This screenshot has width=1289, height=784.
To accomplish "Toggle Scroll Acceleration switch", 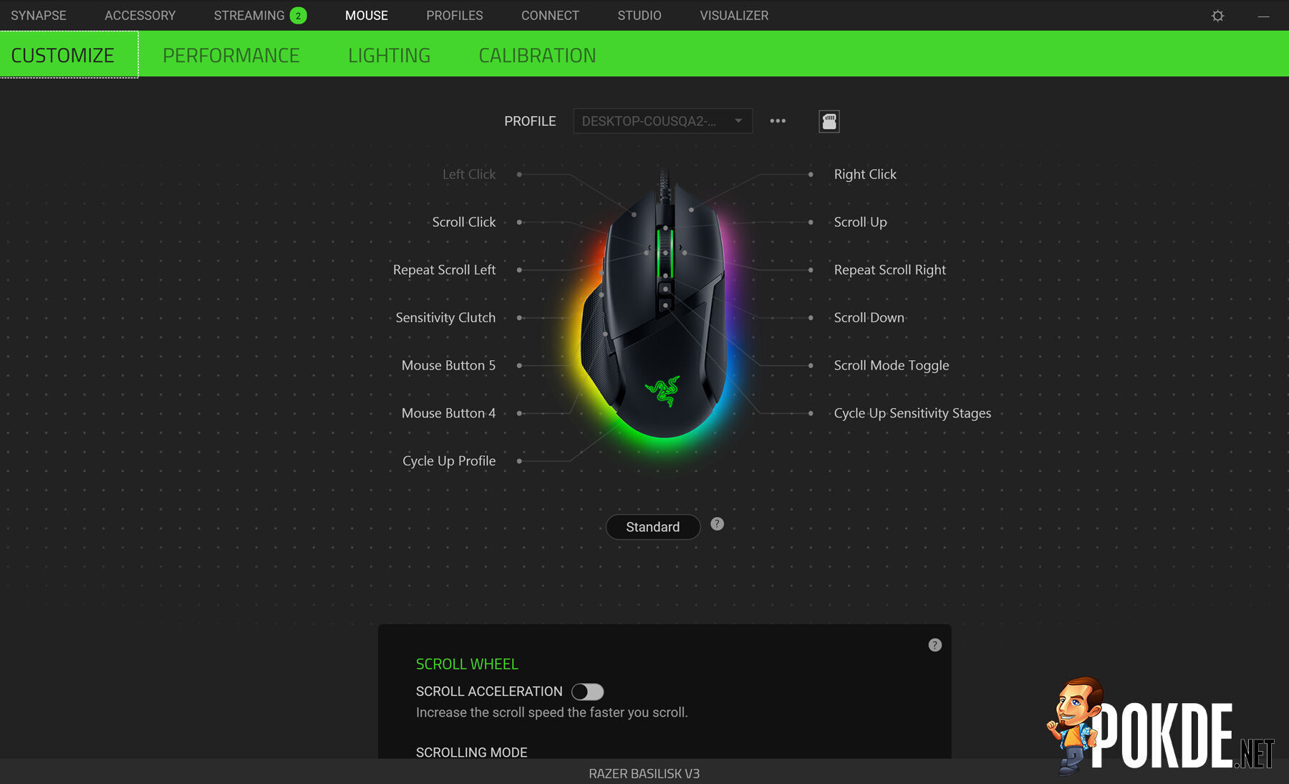I will pyautogui.click(x=588, y=692).
